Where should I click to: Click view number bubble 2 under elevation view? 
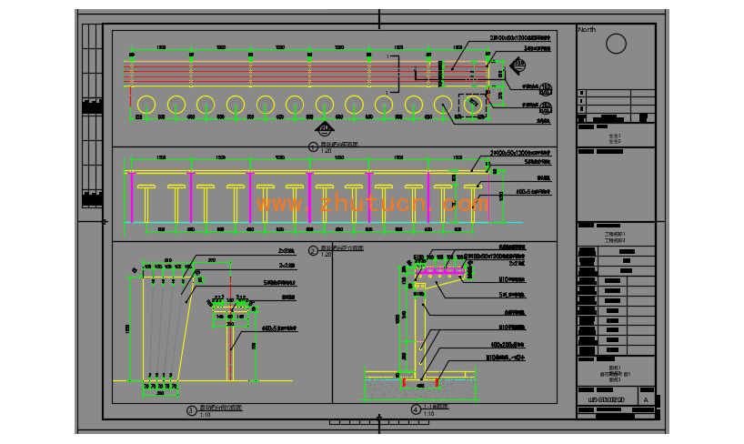coord(313,251)
